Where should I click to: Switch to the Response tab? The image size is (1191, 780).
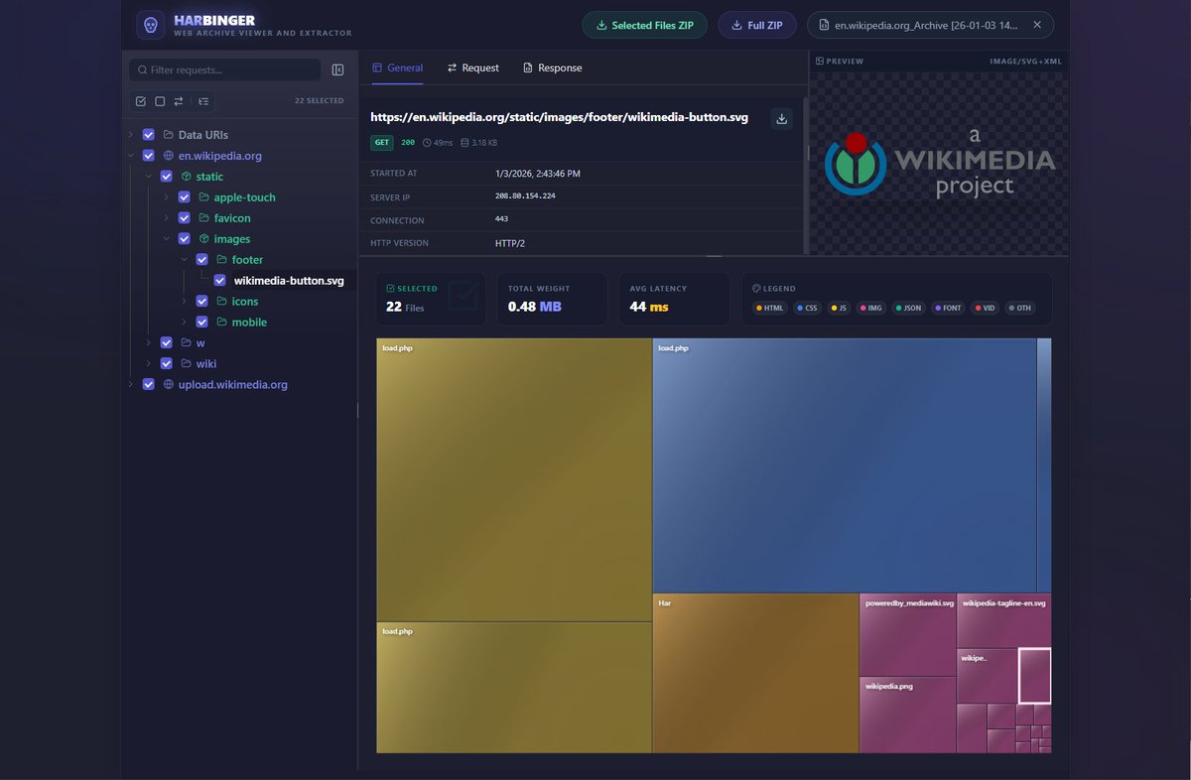click(553, 67)
